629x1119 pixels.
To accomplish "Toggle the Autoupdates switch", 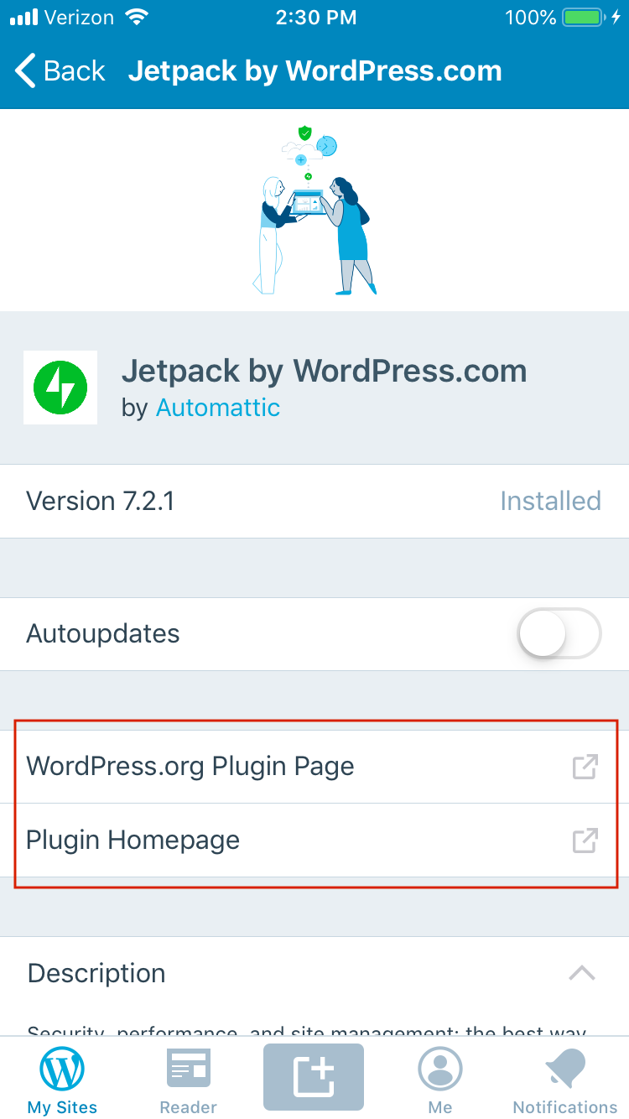I will tap(559, 633).
